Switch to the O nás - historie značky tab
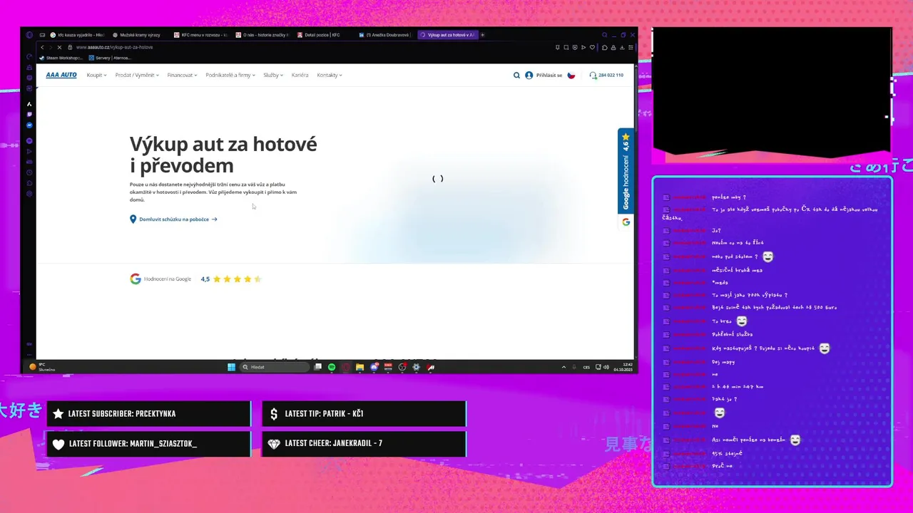913x513 pixels. coord(262,35)
